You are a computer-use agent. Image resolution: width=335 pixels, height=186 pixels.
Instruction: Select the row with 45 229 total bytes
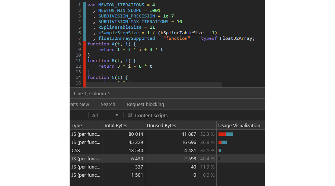pyautogui.click(x=167, y=142)
